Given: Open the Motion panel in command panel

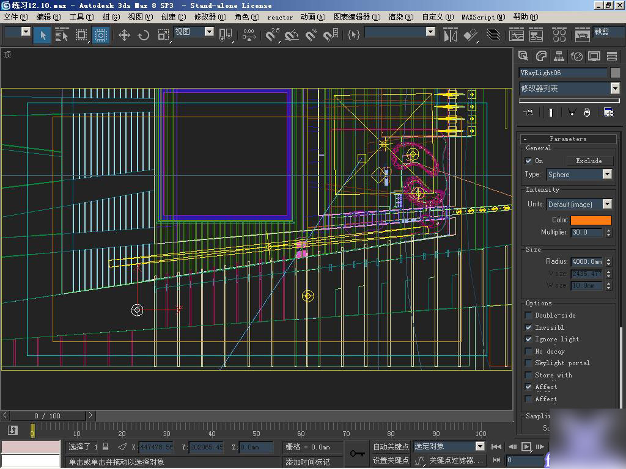Looking at the screenshot, I should tap(576, 56).
